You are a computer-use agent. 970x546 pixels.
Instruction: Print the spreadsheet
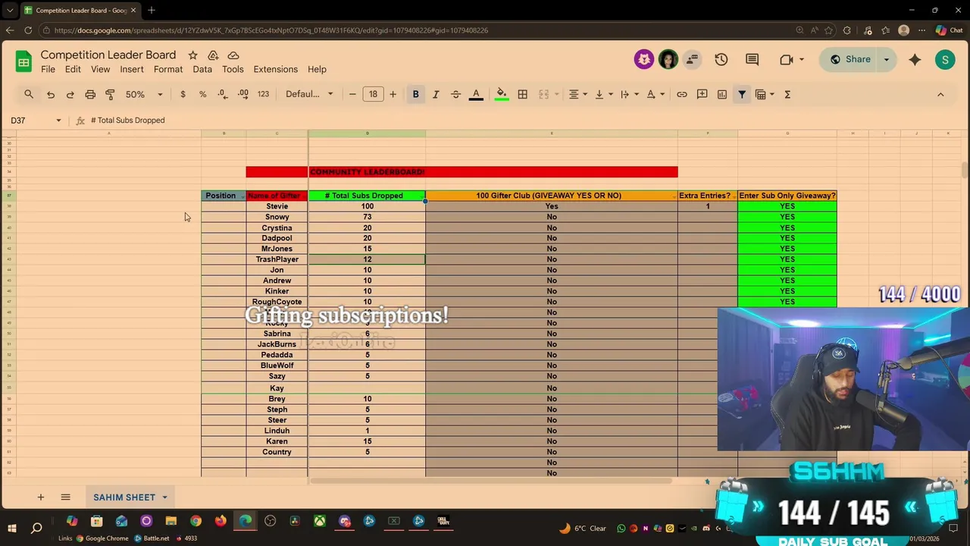point(90,94)
